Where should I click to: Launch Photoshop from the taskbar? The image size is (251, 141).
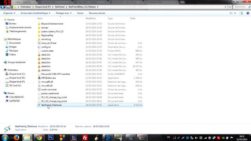point(51,137)
